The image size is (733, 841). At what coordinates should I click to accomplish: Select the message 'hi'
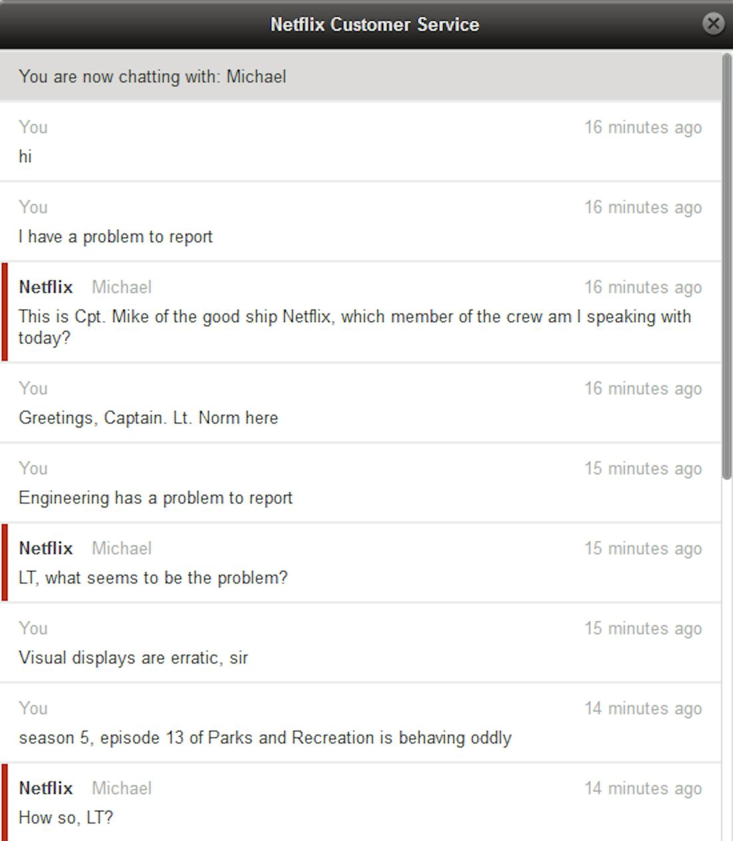coord(25,157)
